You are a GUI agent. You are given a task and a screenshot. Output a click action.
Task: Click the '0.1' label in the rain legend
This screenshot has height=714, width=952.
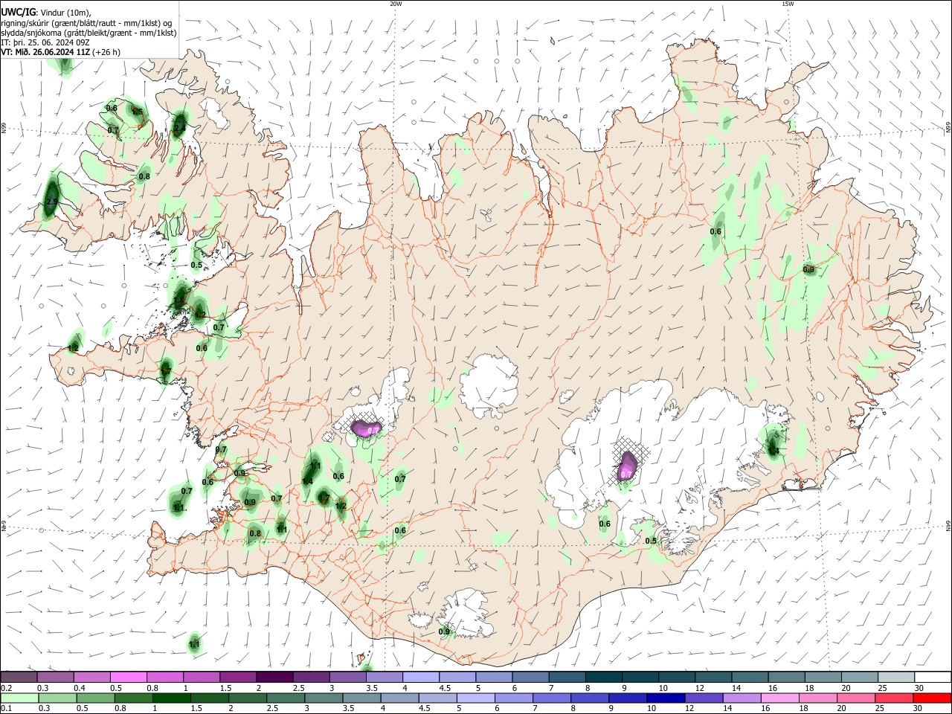6,709
